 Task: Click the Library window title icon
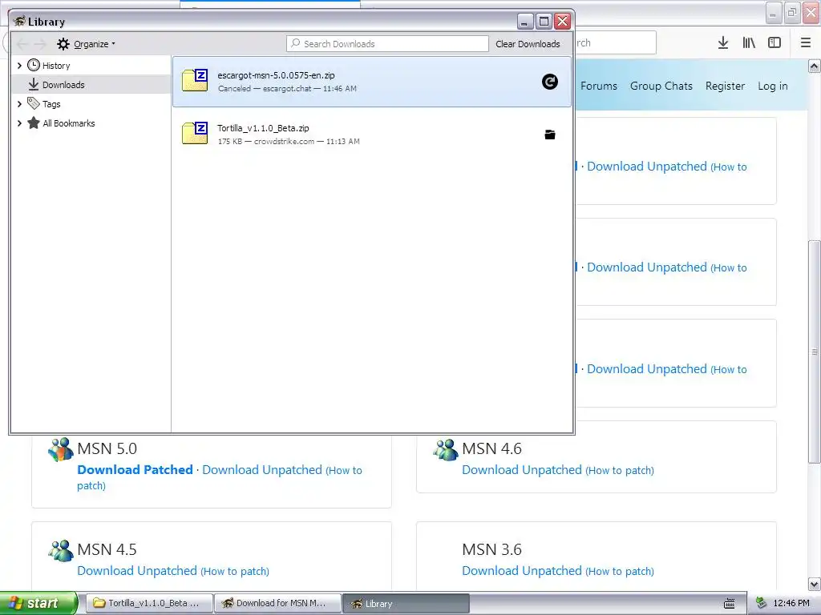20,21
